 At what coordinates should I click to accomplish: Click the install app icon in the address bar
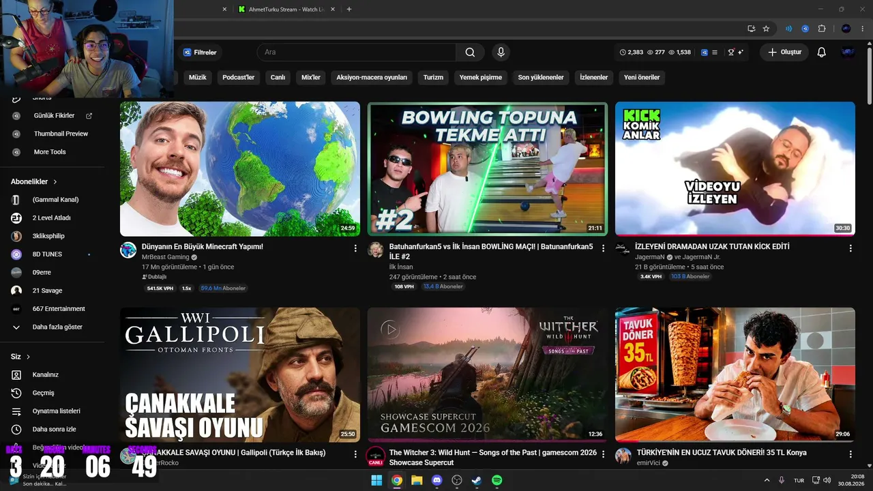pyautogui.click(x=751, y=29)
